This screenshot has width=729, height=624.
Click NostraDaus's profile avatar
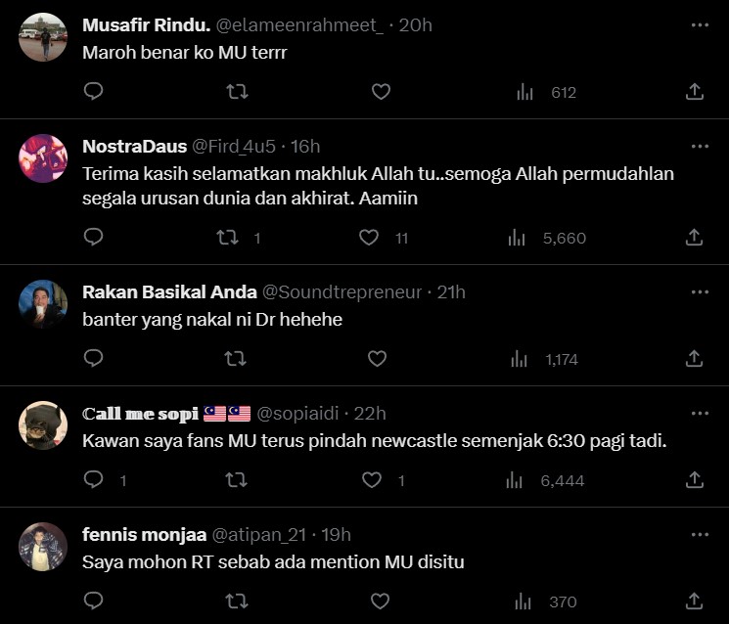[43, 158]
